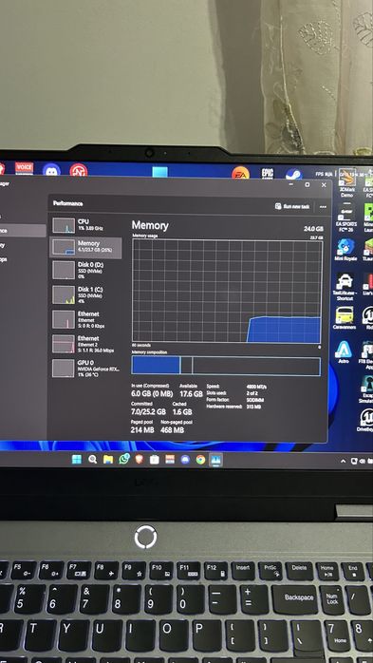
Task: Click the Memory composition bar
Action: (226, 366)
